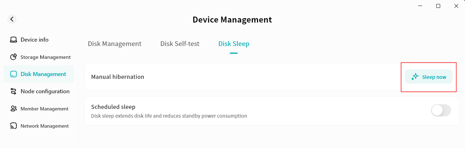Click the Manual hibernation label
The height and width of the screenshot is (148, 465).
tap(118, 77)
